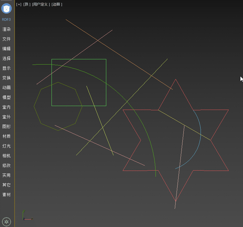243x227 pixels.
Task: Expand the [+] viewport menu
Action: point(19,4)
